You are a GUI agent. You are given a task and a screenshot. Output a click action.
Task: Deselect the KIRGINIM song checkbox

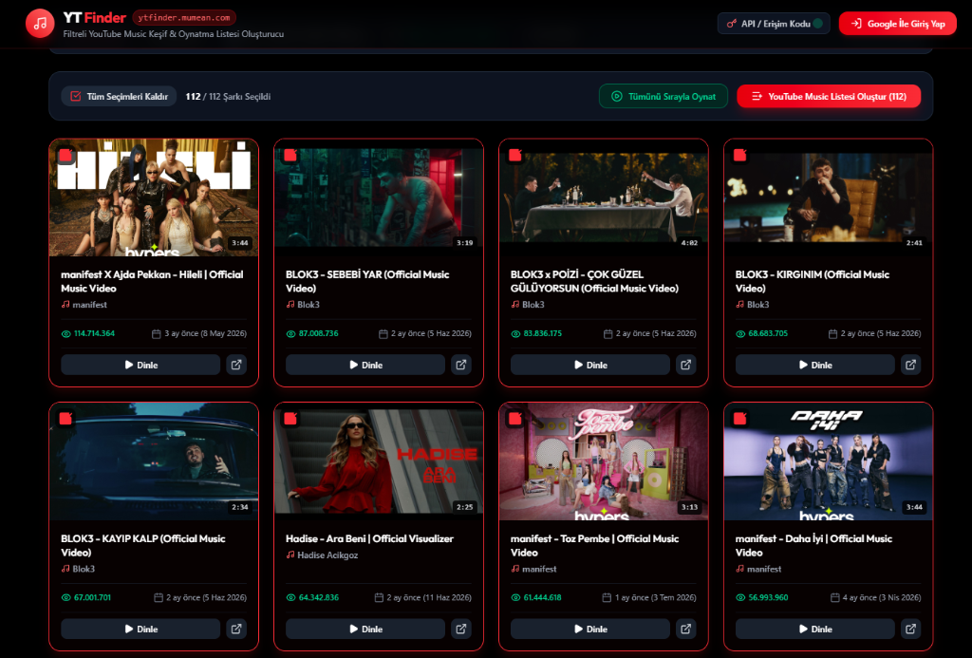(740, 155)
